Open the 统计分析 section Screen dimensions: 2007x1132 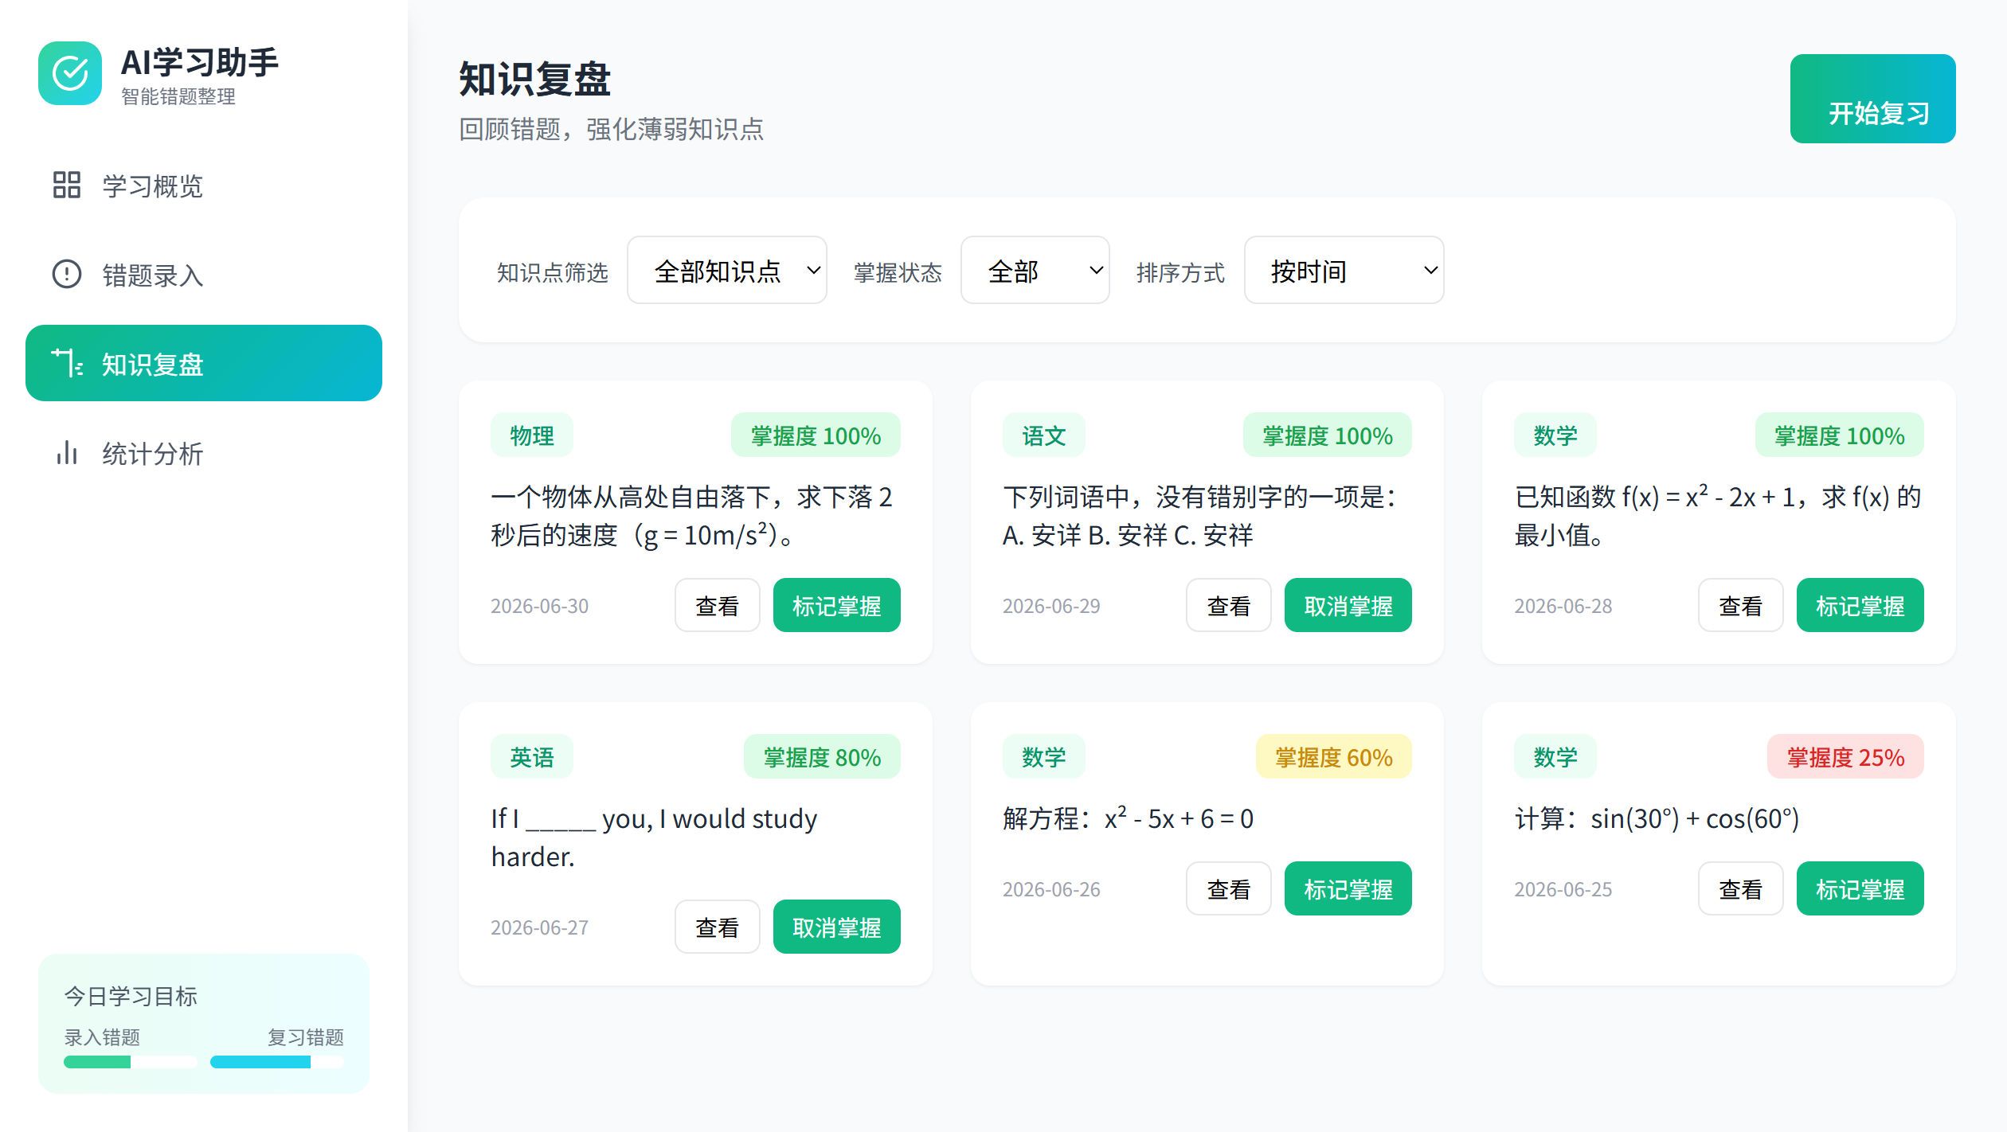pos(204,452)
